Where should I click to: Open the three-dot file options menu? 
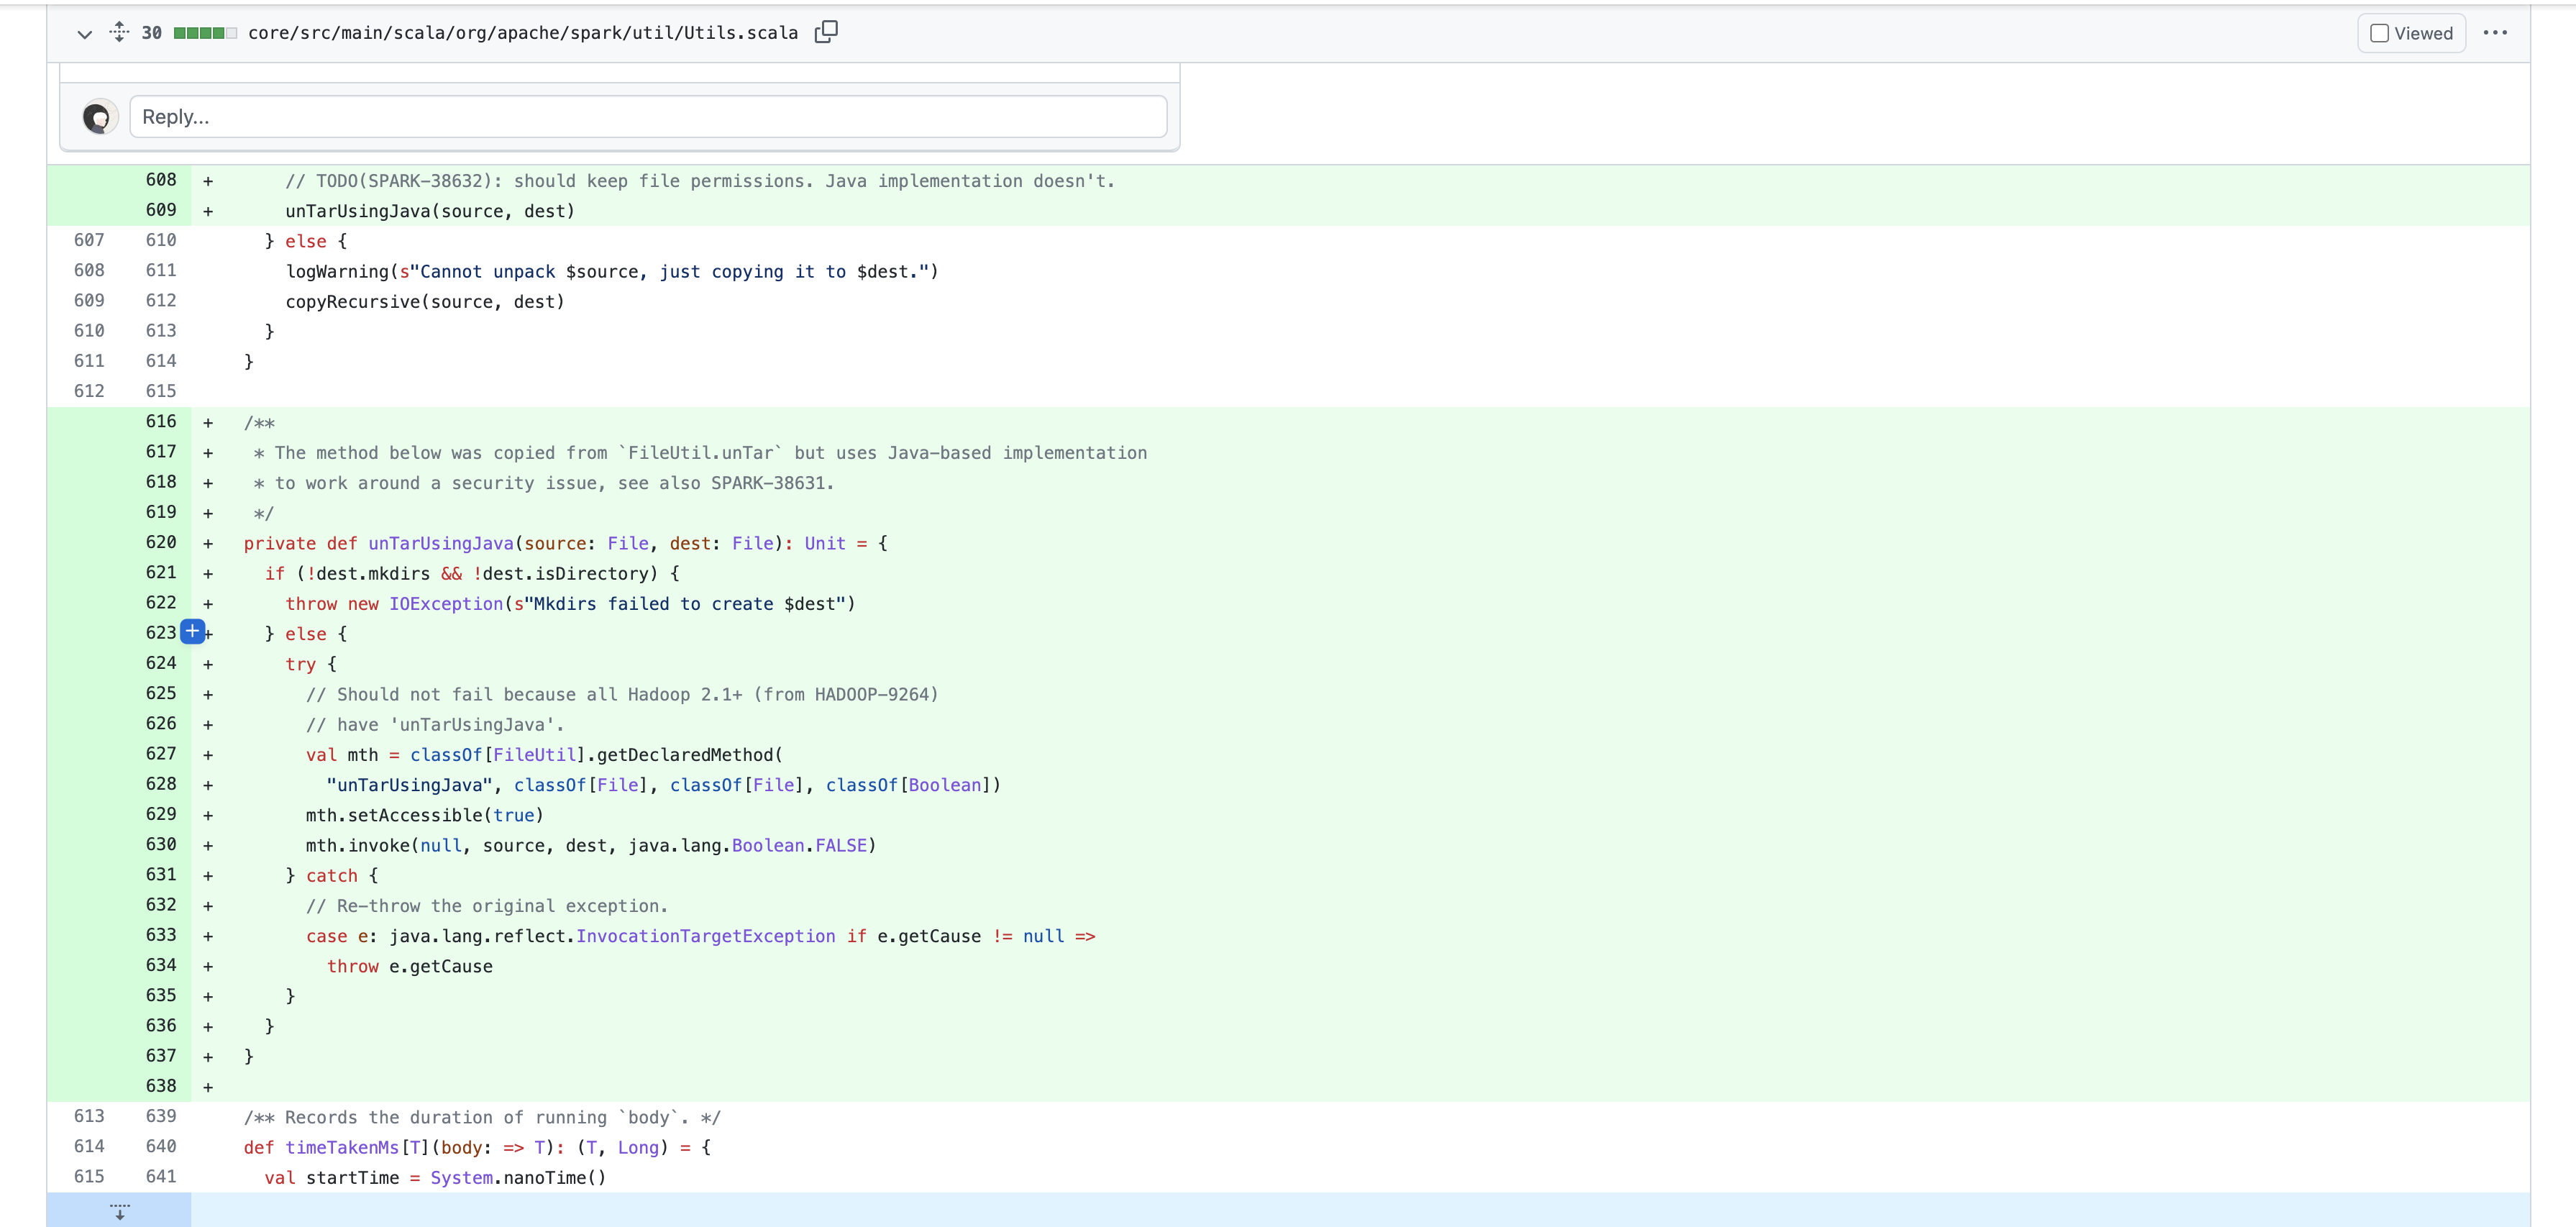pyautogui.click(x=2495, y=33)
